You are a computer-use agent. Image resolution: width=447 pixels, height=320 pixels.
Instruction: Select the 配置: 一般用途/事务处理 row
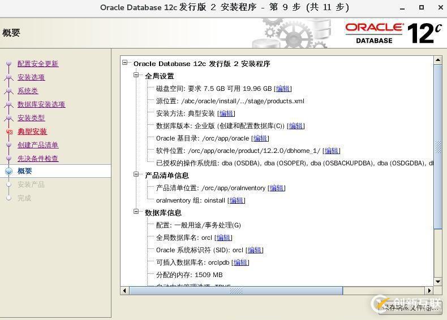(199, 225)
